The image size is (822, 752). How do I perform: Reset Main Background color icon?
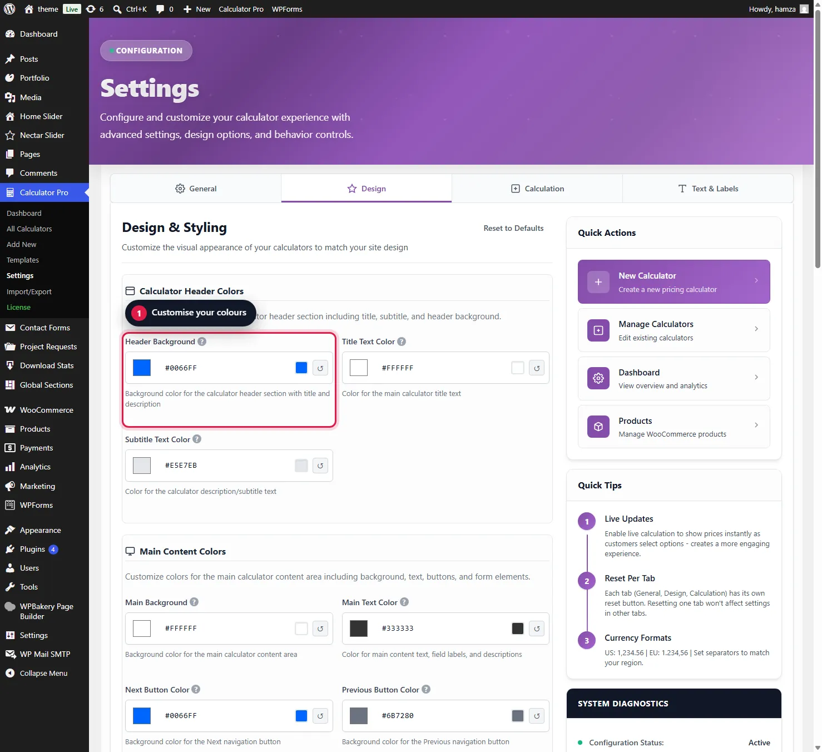[x=320, y=629]
